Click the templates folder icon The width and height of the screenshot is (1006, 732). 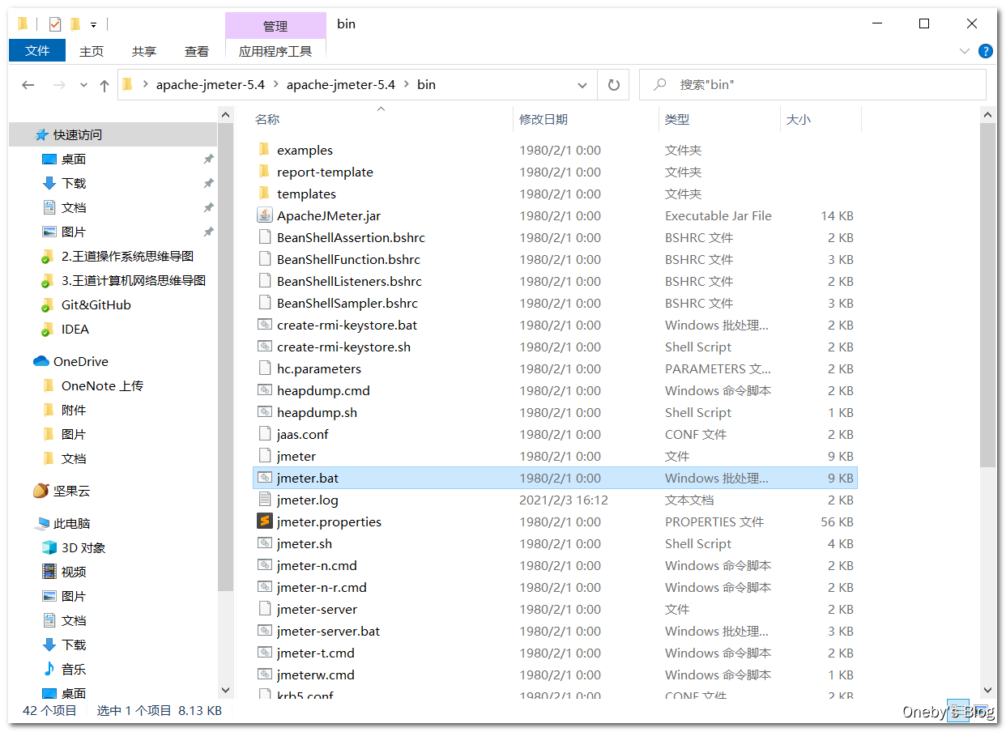[264, 194]
